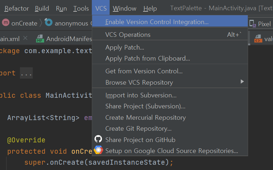Image resolution: width=273 pixels, height=170 pixels.
Task: Click the MainActivit class name
Action: 69,95
